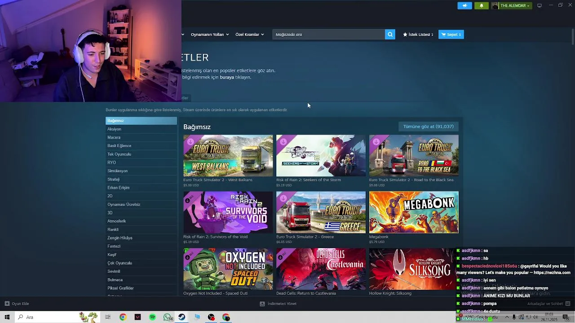
Task: Open the Sevimli tag
Action: tap(141, 271)
